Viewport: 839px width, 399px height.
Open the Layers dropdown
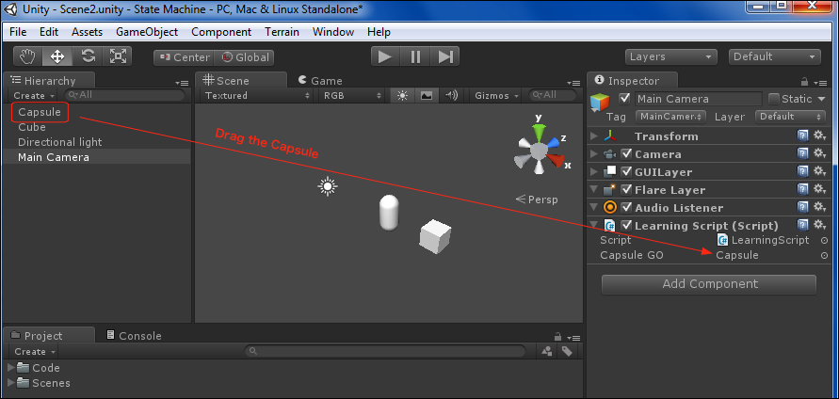(671, 56)
